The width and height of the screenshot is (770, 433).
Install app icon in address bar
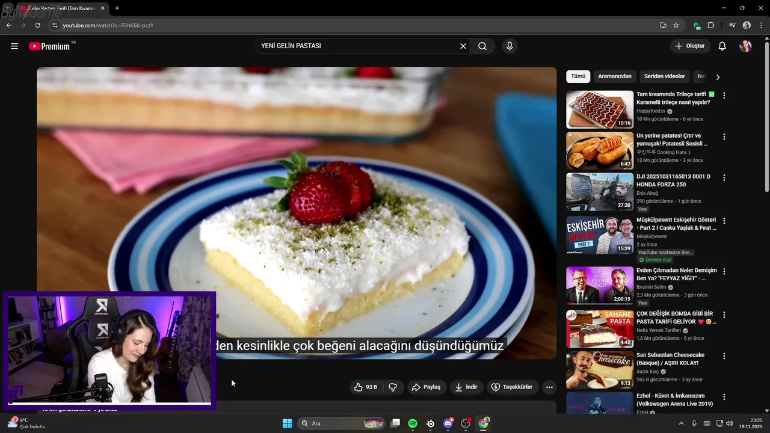tap(663, 25)
